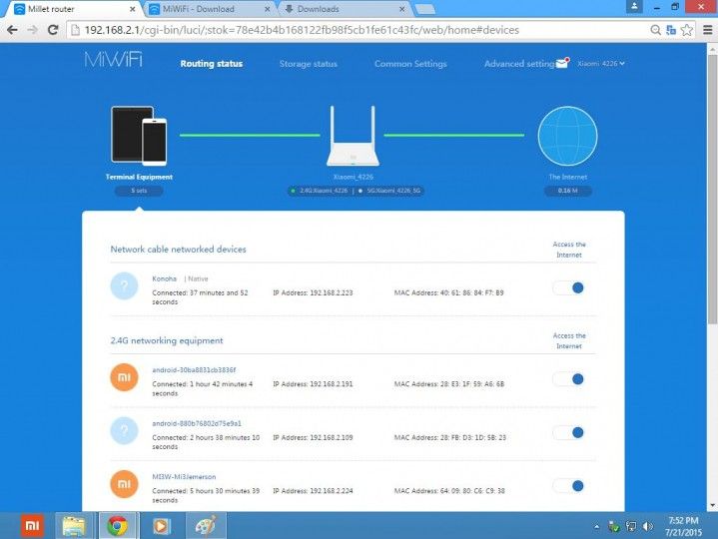Click the page vertical scrollbar thumb
This screenshot has height=539, width=718.
(712, 190)
